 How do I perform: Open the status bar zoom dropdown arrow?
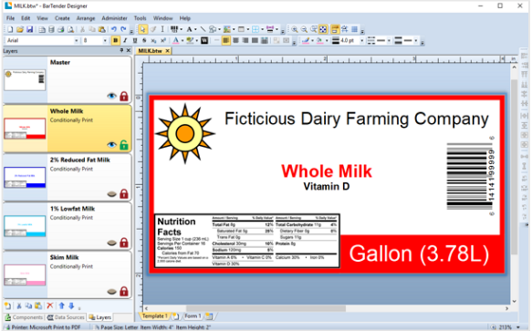pos(518,327)
